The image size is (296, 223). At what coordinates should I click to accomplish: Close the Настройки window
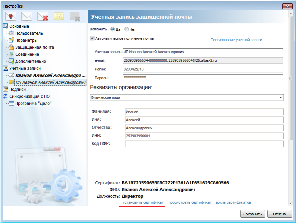(287, 6)
